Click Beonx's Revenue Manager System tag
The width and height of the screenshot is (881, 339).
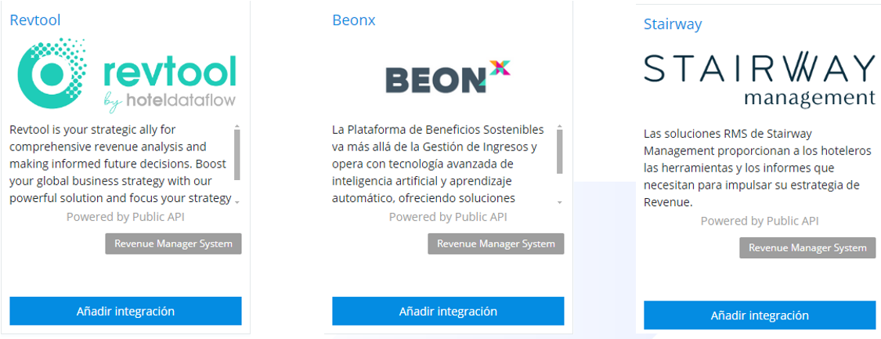click(496, 243)
